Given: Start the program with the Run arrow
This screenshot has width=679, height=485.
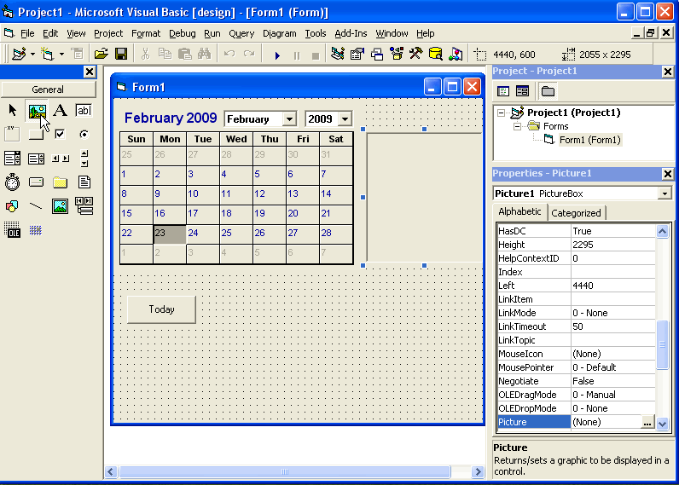Looking at the screenshot, I should (x=277, y=55).
